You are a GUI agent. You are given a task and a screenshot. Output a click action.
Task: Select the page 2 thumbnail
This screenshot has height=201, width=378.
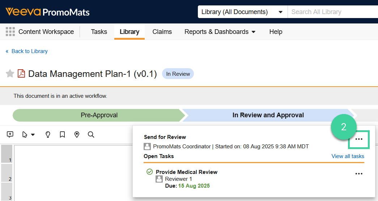point(7,173)
